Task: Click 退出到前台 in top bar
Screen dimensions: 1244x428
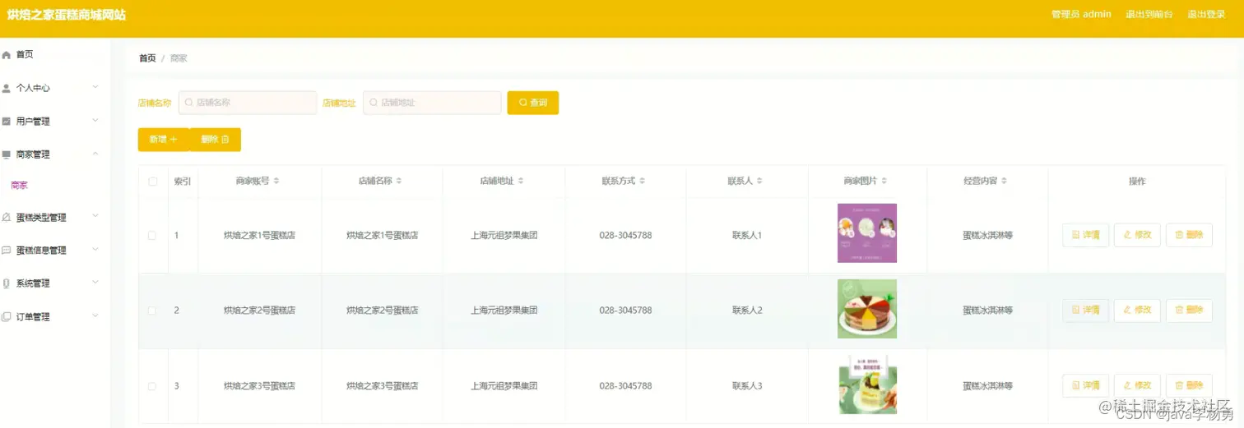Action: click(x=1149, y=14)
